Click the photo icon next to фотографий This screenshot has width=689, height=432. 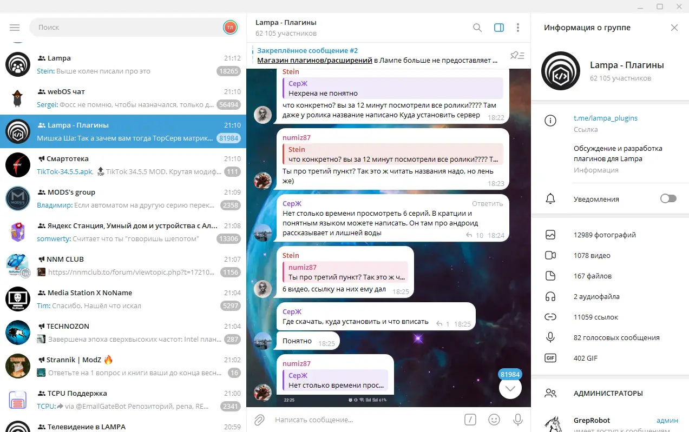pyautogui.click(x=550, y=235)
